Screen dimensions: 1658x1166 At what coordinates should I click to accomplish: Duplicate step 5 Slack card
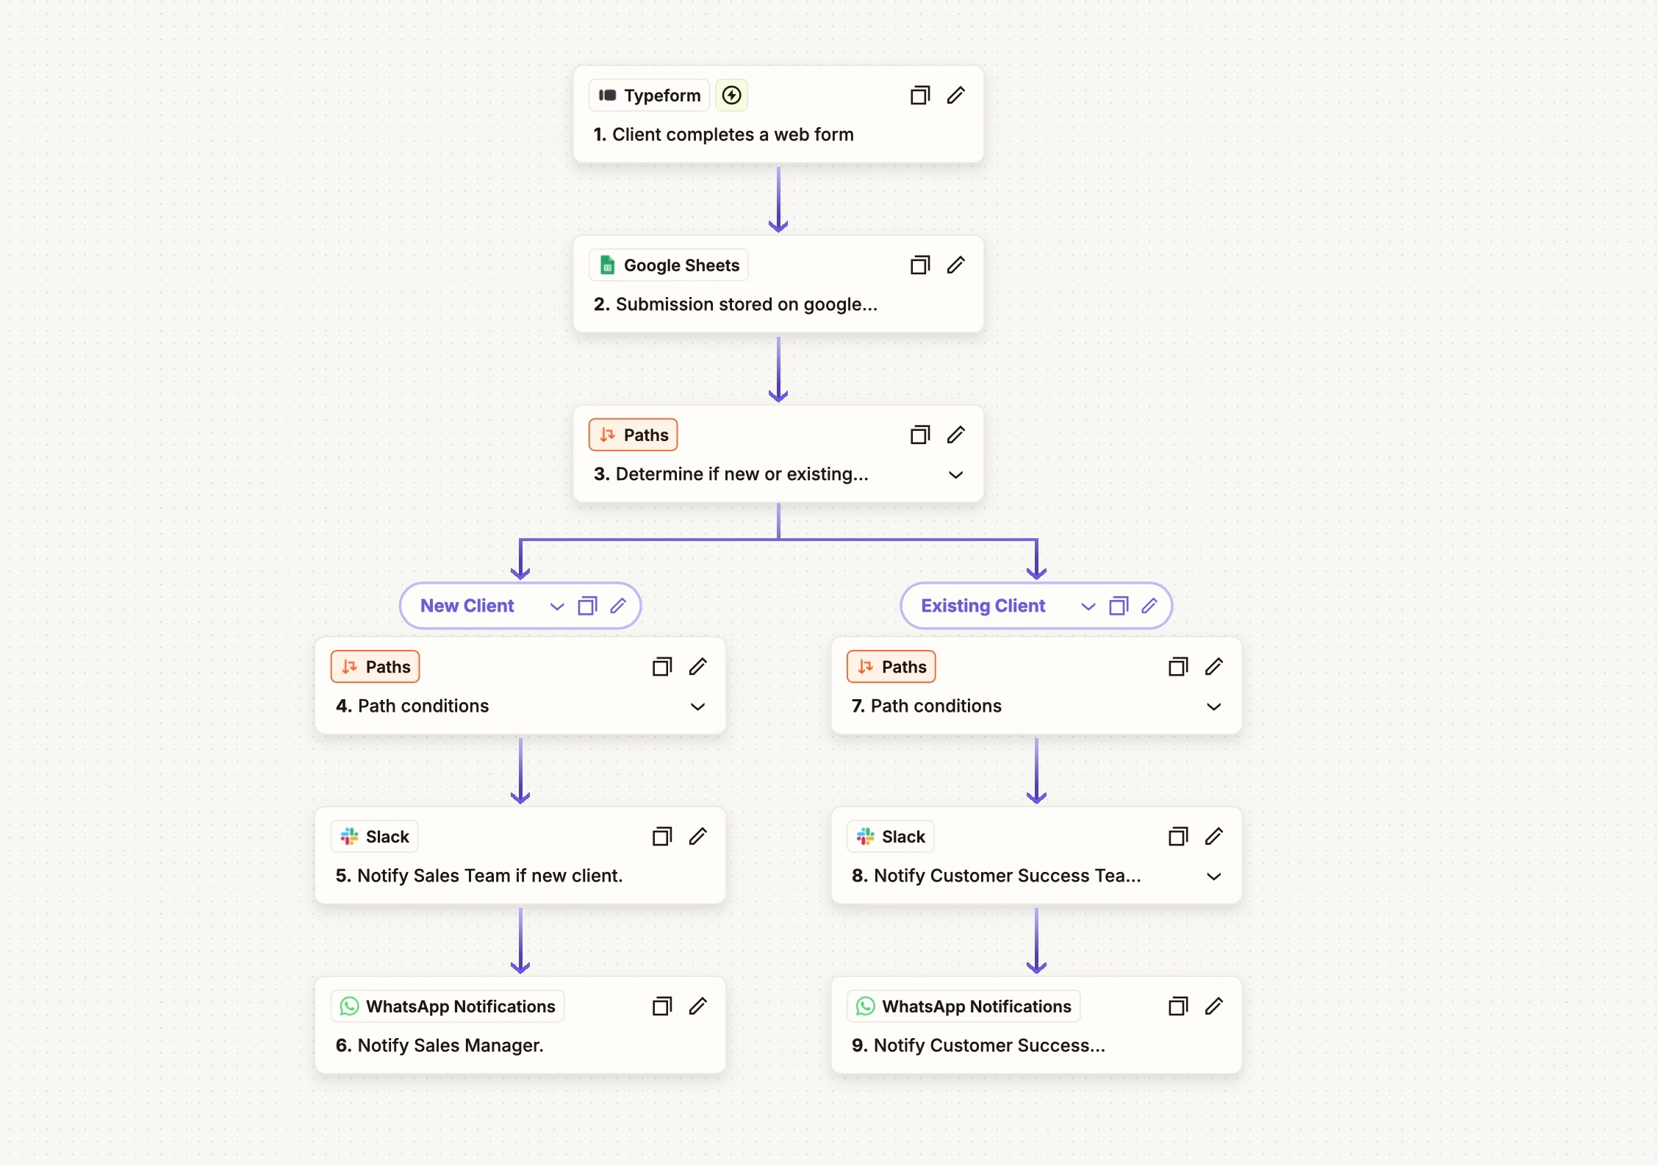(x=662, y=837)
